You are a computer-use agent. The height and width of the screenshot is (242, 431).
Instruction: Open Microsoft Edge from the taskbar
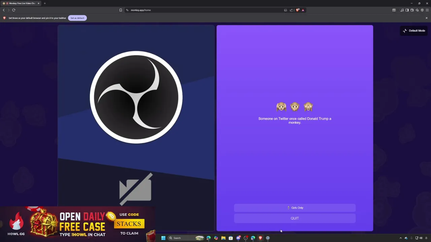[208, 238]
